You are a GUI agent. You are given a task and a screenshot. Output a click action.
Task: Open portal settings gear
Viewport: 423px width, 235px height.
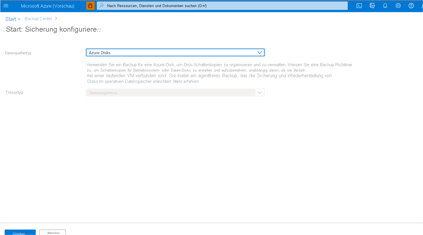(x=398, y=6)
